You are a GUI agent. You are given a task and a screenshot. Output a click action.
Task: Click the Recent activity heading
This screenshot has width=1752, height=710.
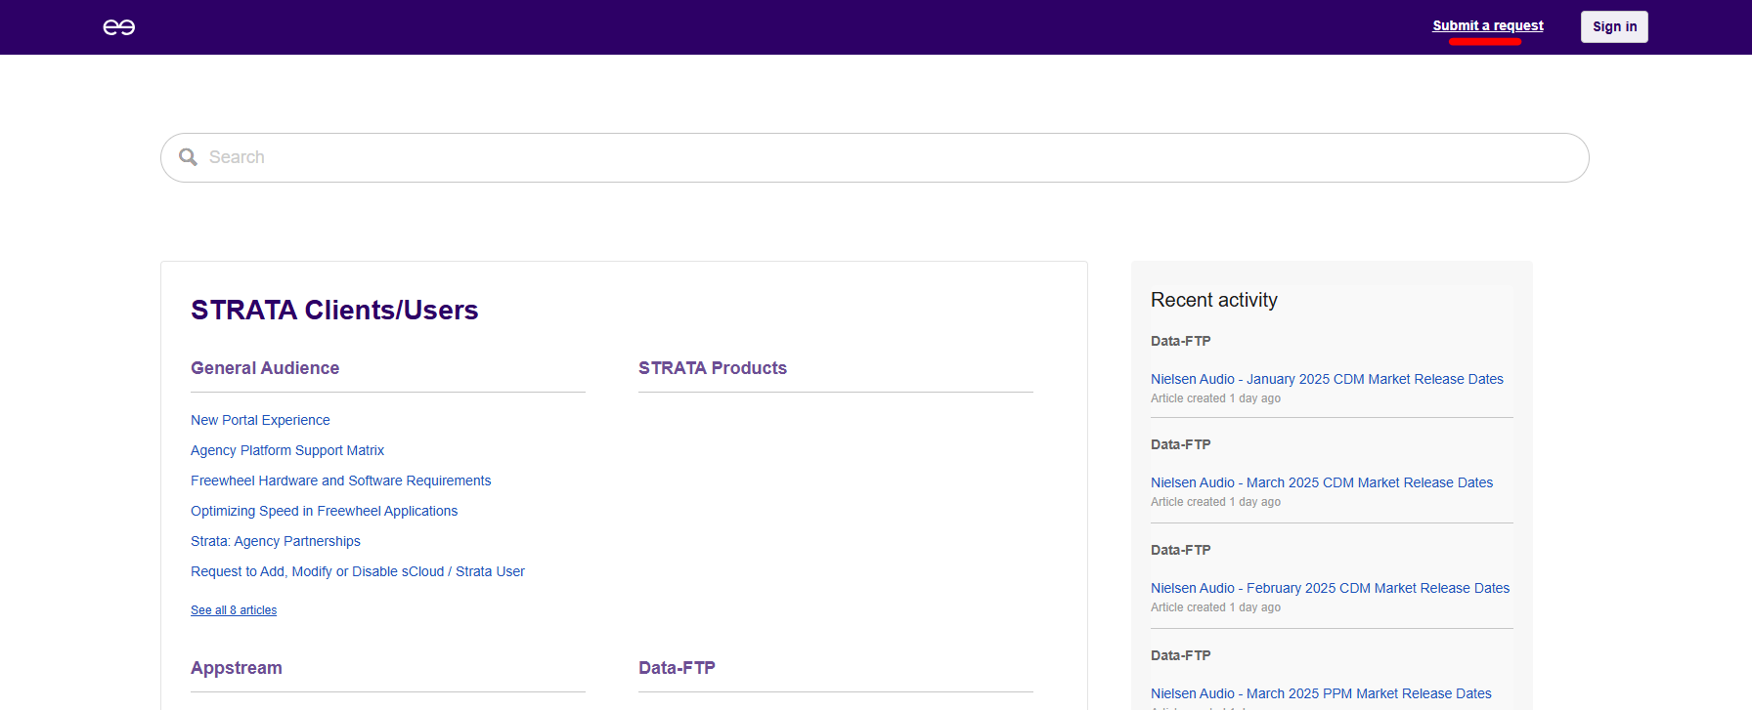1214,300
